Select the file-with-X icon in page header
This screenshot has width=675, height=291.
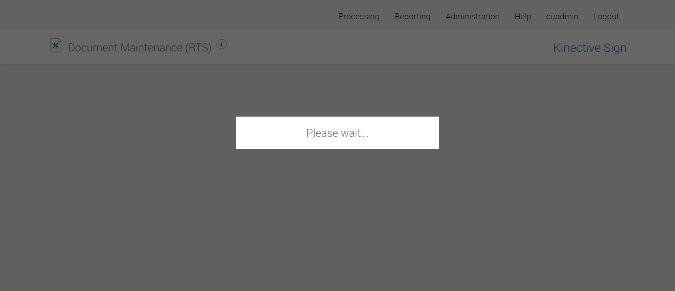click(x=55, y=45)
